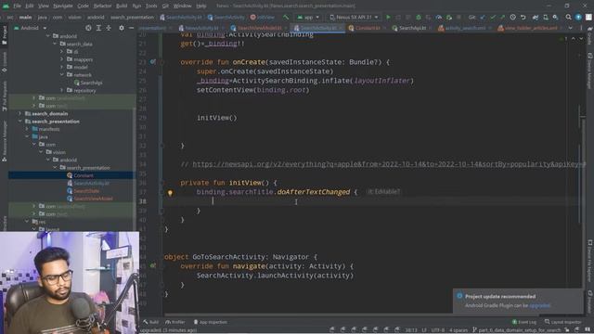This screenshot has height=334, width=594.
Task: Build the project with the hammer icon
Action: 286,17
